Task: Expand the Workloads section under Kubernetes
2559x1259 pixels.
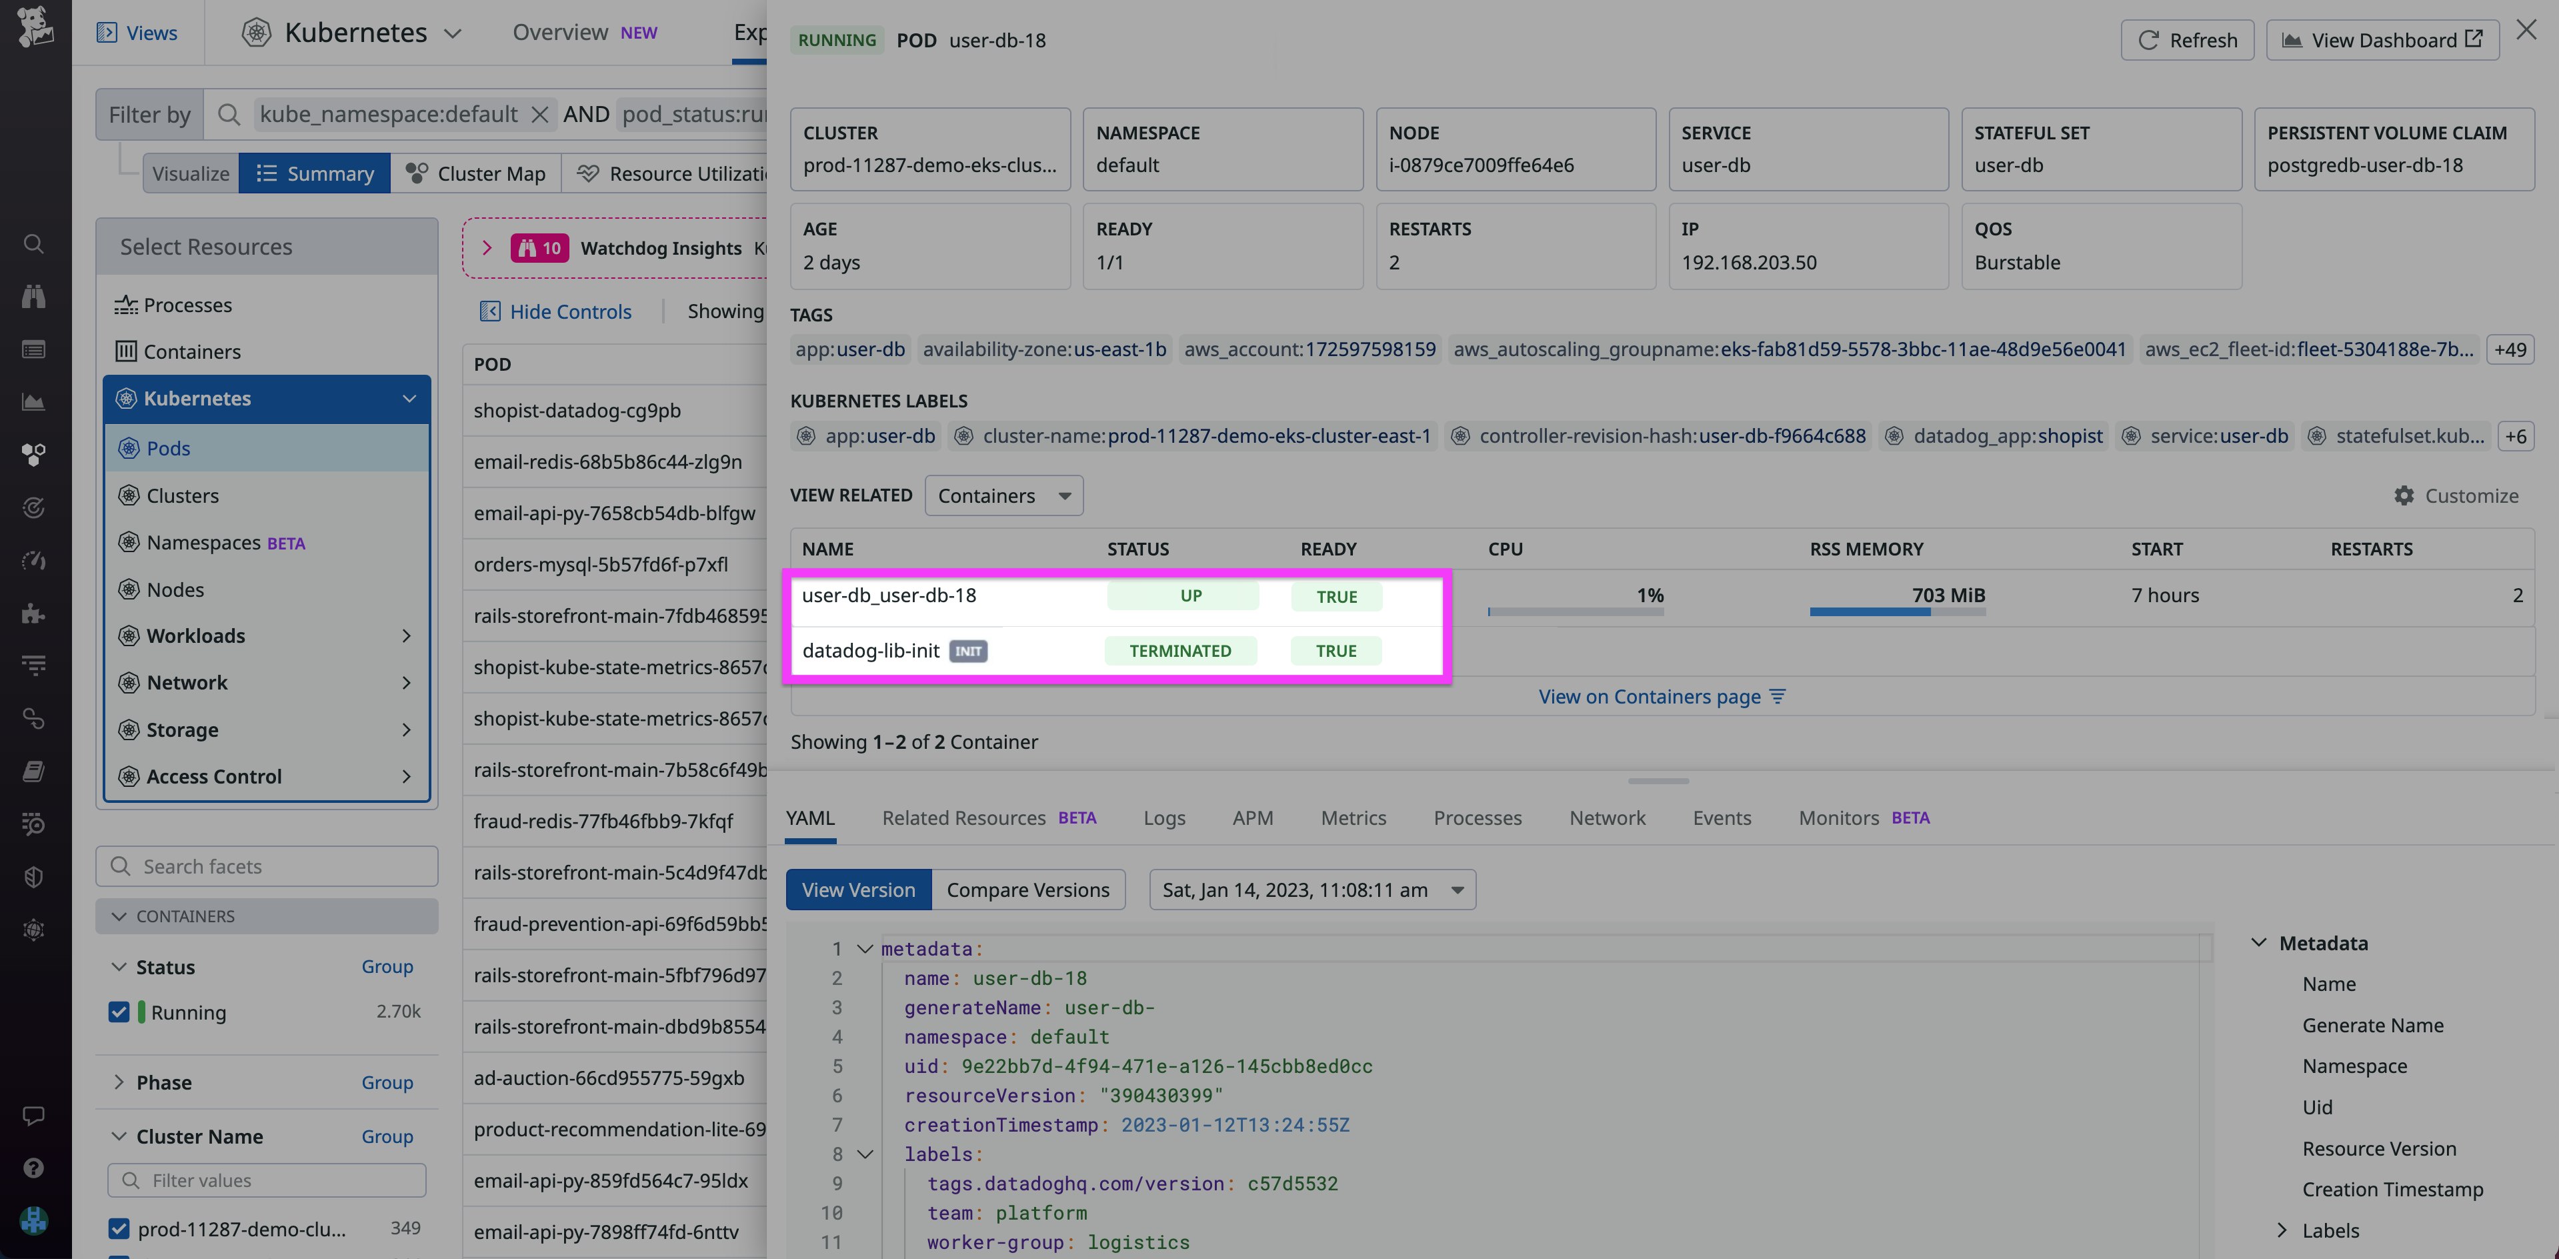Action: coord(406,636)
